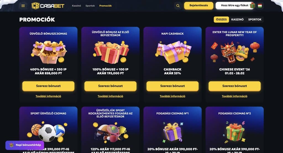The height and width of the screenshot is (153, 283).
Task: Select the Összes filter tab
Action: [221, 20]
